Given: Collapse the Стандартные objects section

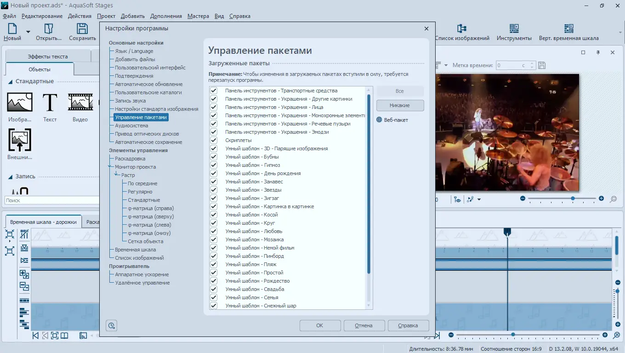Looking at the screenshot, I should (x=10, y=81).
